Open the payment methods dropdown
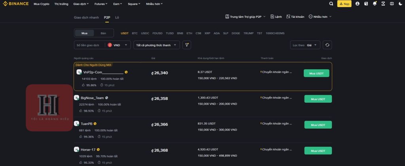 click(x=157, y=45)
